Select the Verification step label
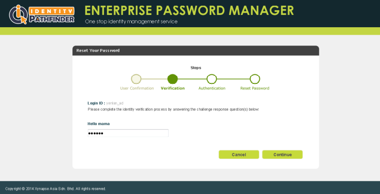Viewport: 380px width, 194px height. pos(173,88)
